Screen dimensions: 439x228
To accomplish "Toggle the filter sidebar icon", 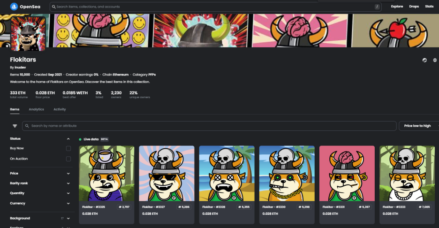I will (15, 126).
